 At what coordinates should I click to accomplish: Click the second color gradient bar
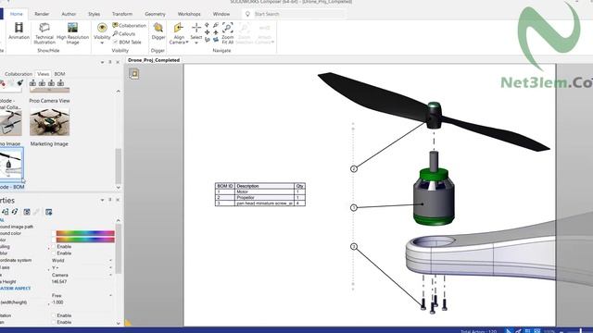tap(85, 240)
